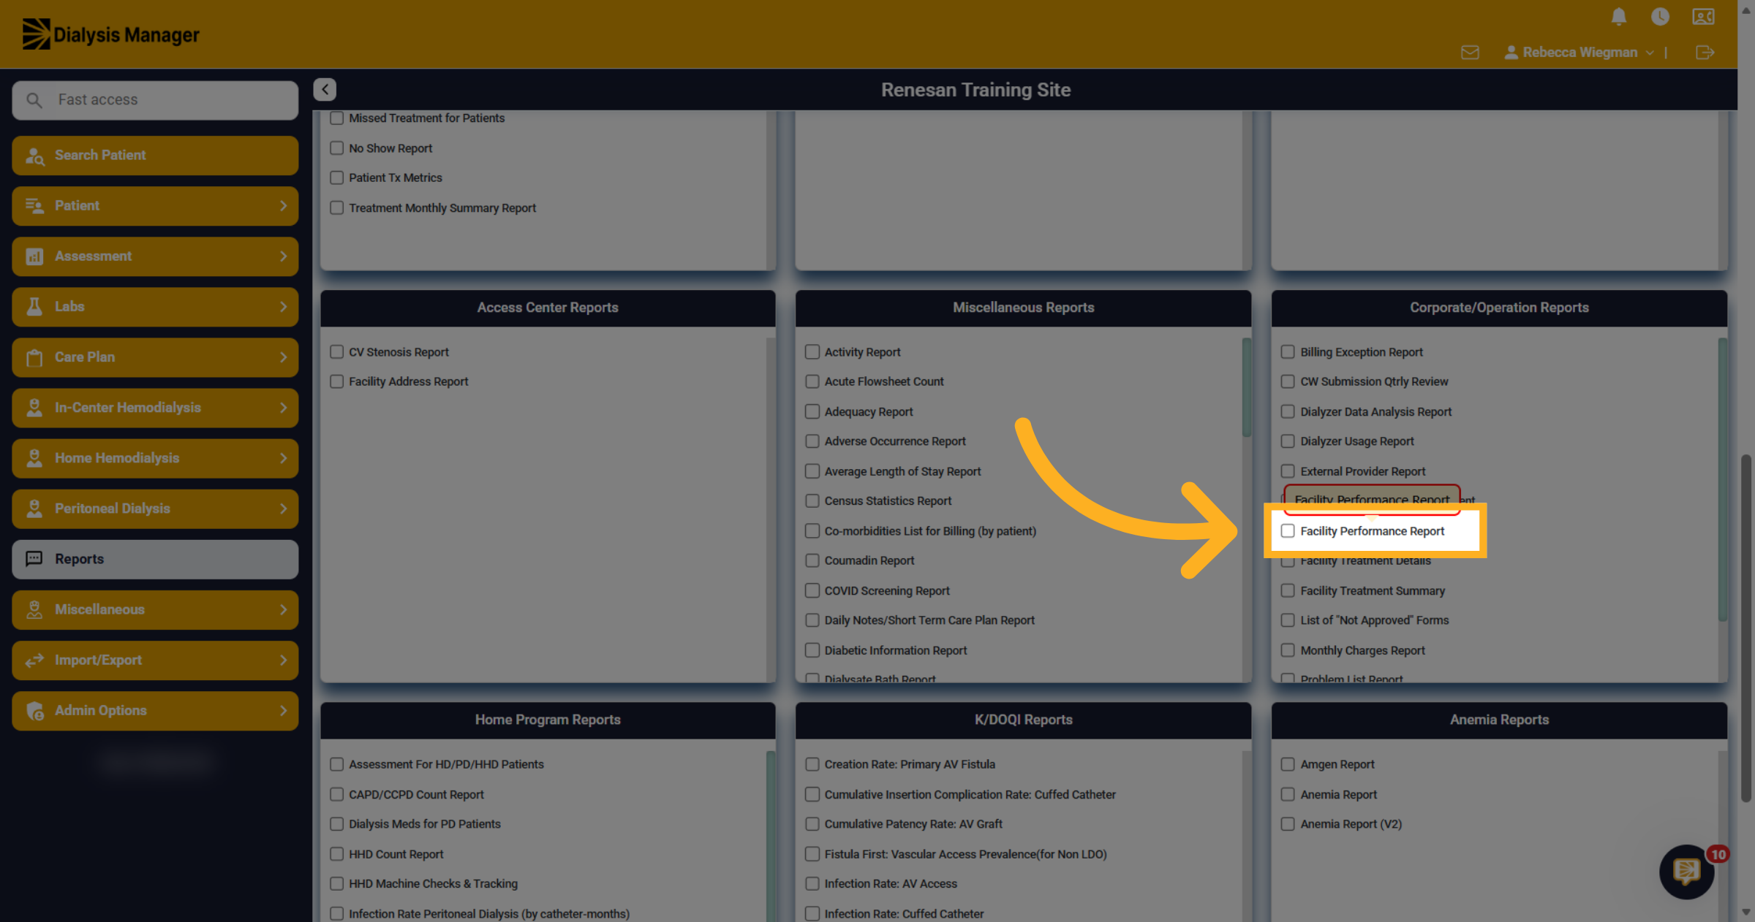
Task: Open notifications bell icon
Action: [x=1619, y=17]
